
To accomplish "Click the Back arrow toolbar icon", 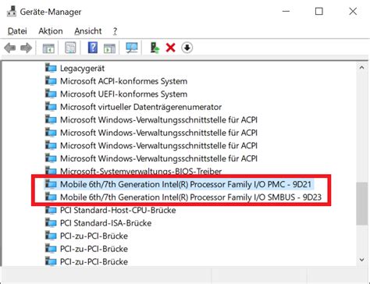I will coord(10,48).
